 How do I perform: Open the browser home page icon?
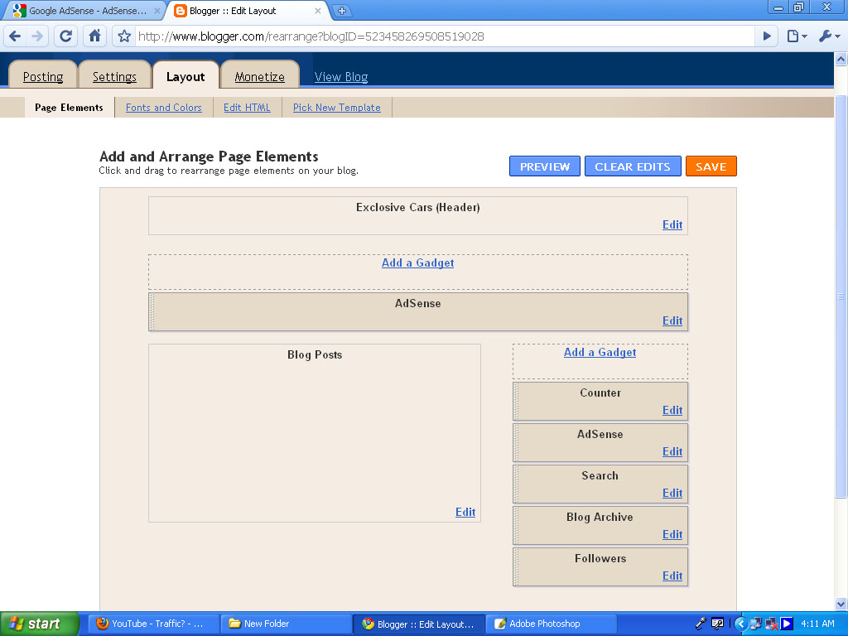click(x=94, y=36)
